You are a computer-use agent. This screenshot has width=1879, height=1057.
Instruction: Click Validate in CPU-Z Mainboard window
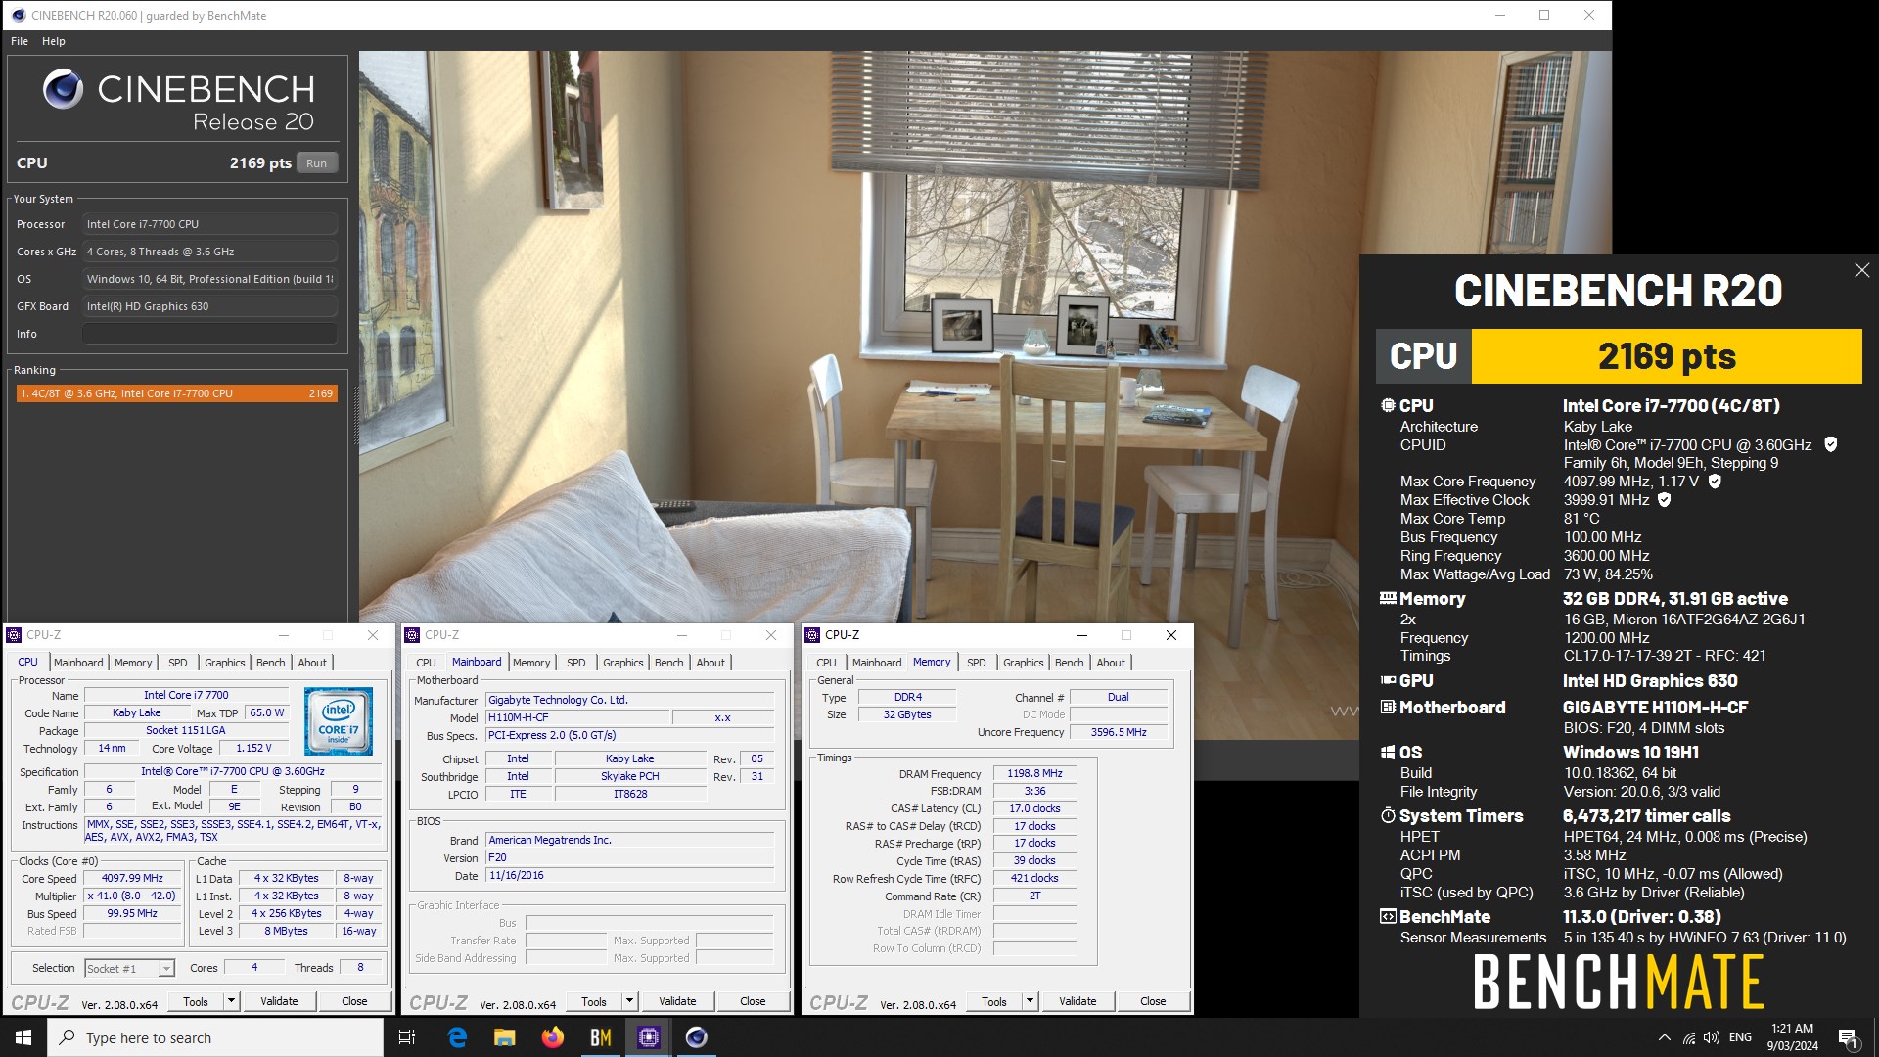click(x=677, y=1001)
